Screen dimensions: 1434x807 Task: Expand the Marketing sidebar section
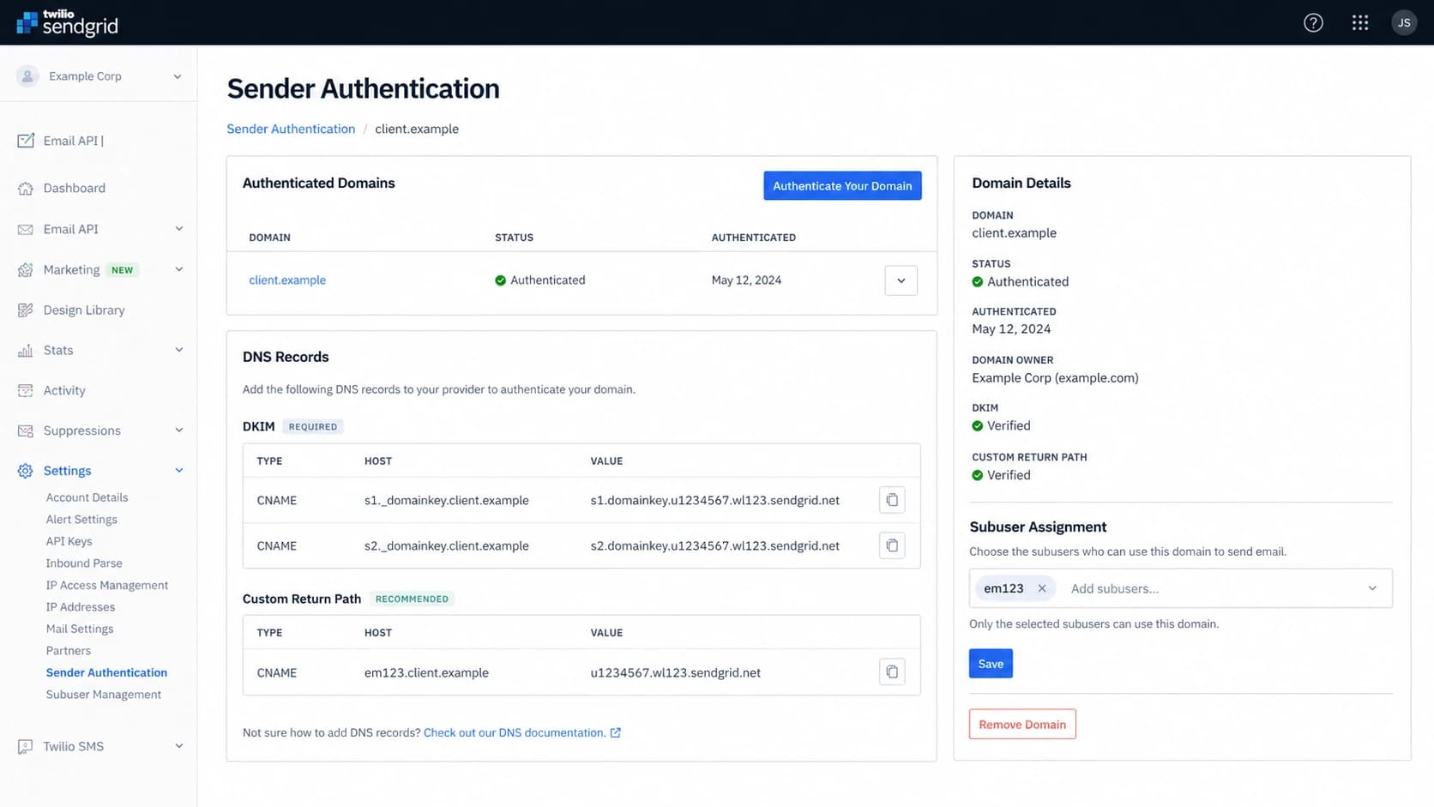pos(179,269)
